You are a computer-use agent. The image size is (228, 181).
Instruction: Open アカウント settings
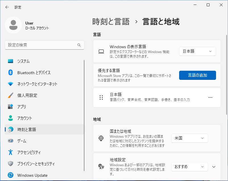point(44,118)
